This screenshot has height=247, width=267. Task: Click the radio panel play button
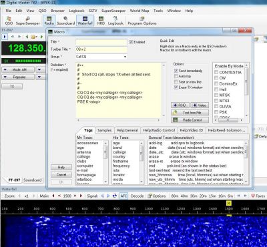click(x=5, y=37)
